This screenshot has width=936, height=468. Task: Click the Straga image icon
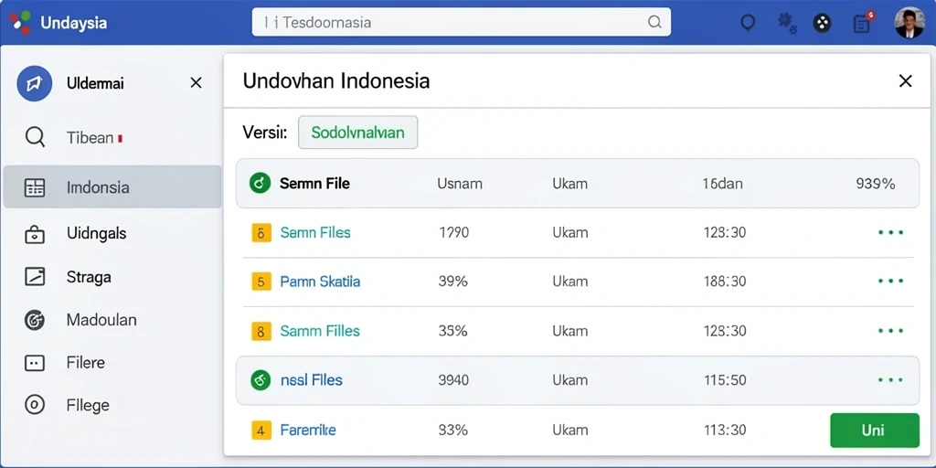coord(35,276)
